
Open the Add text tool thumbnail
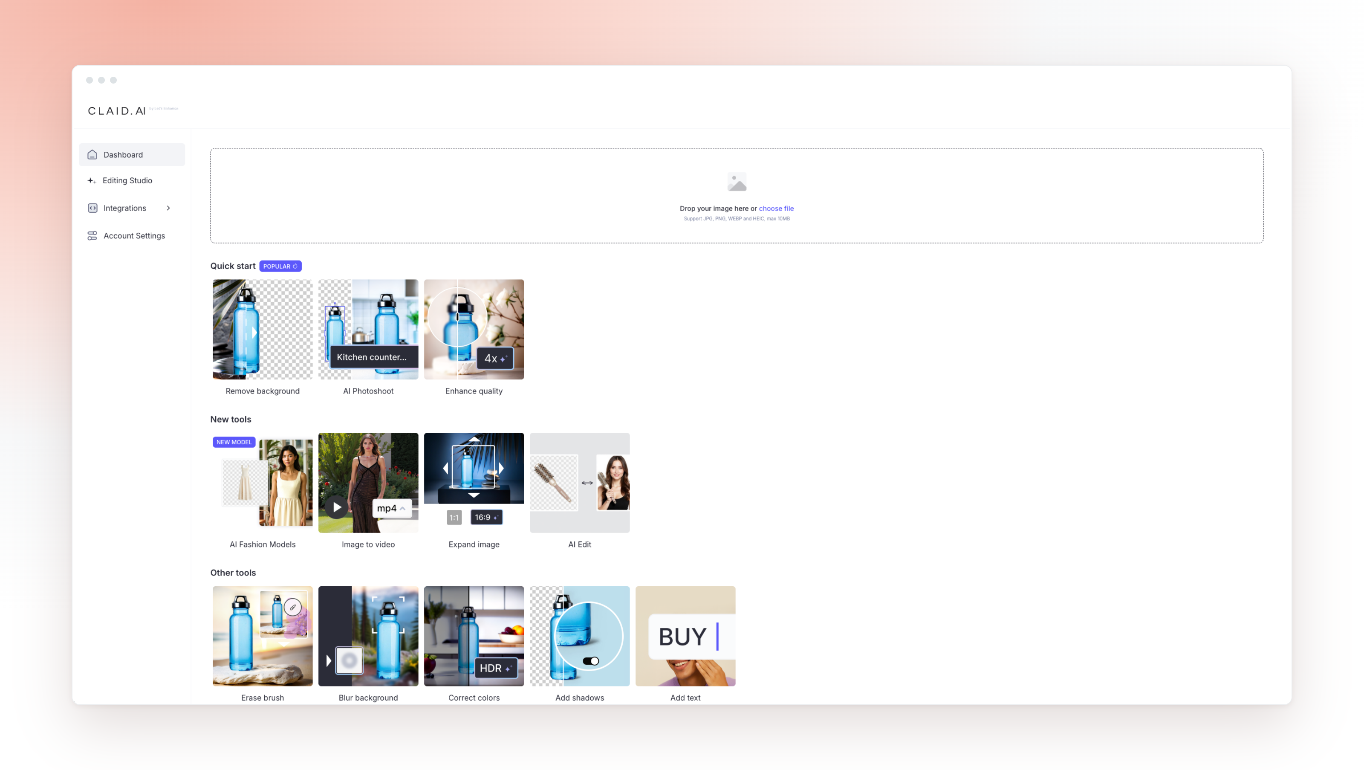(x=685, y=636)
